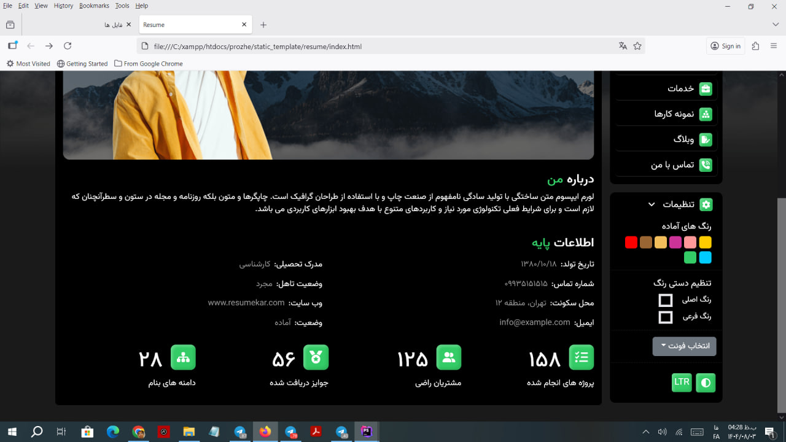786x442 pixels.
Task: Open the رنگ فرعی secondary color picker box
Action: tap(665, 317)
